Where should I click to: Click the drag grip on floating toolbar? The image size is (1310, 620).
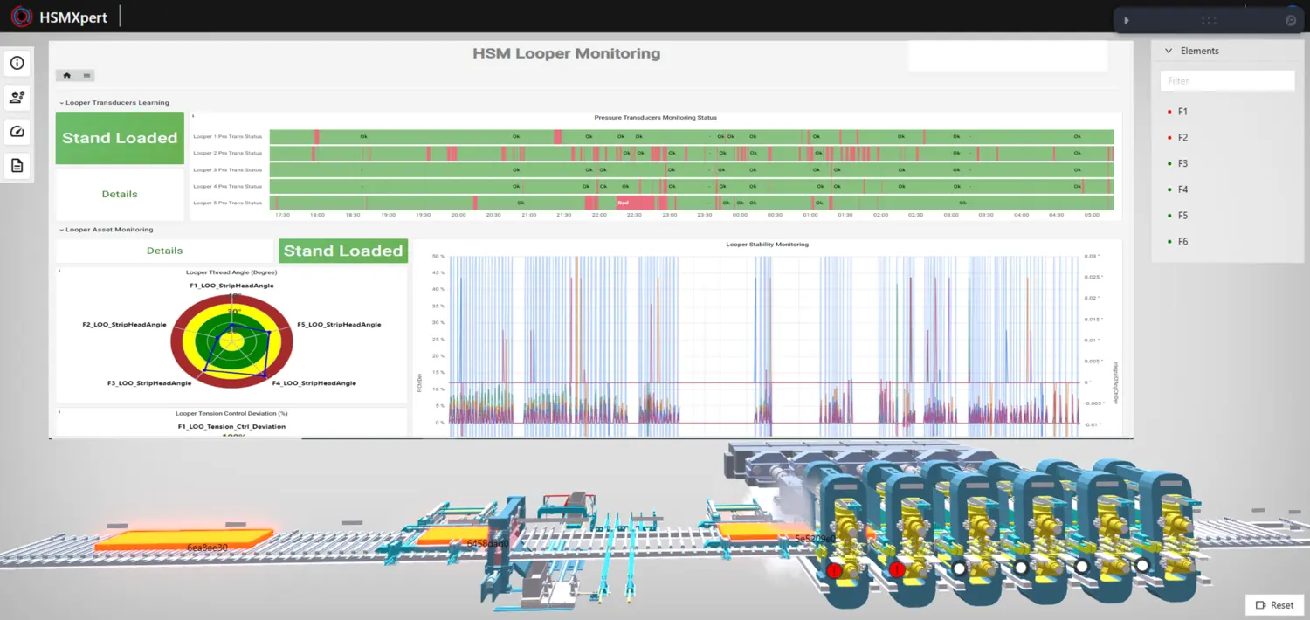(x=1209, y=20)
